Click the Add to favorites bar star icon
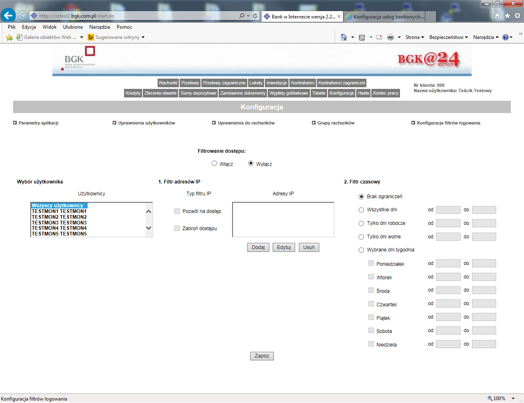524x403 pixels. (9, 37)
